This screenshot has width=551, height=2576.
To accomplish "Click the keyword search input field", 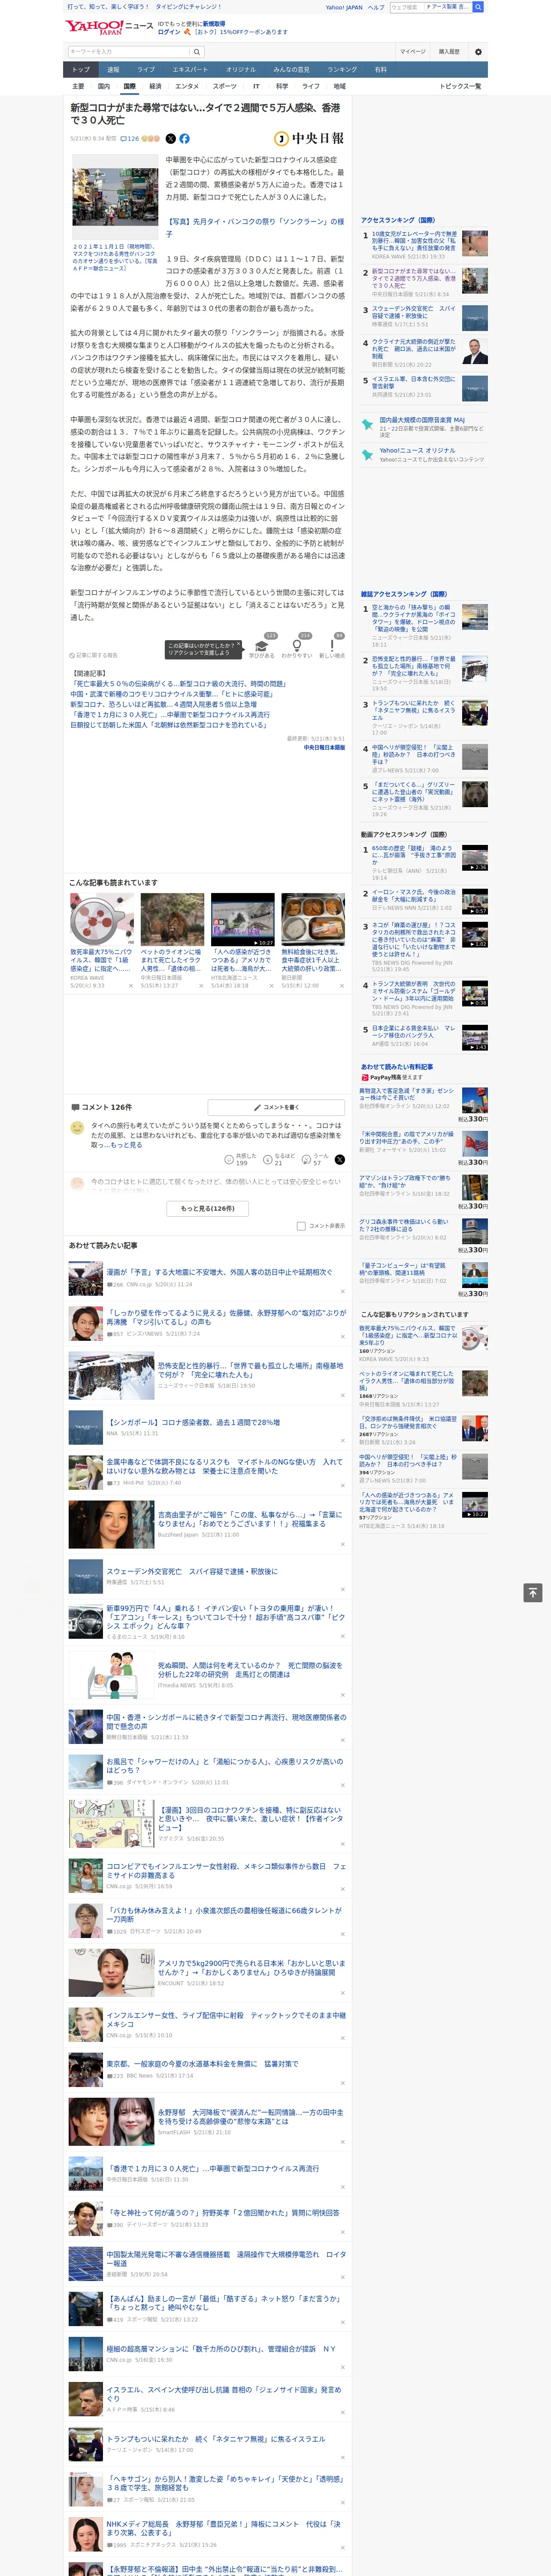I will 129,52.
